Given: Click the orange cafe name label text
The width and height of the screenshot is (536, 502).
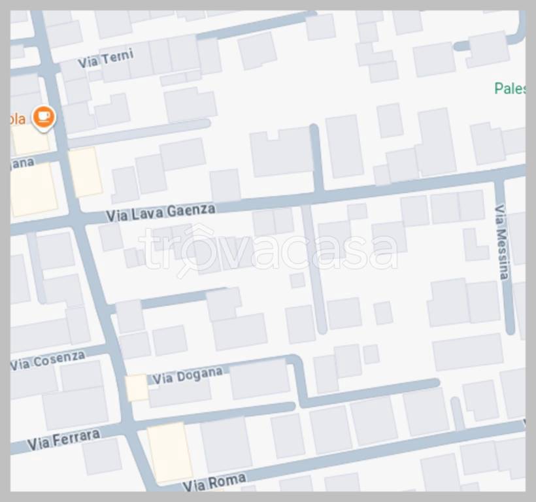Looking at the screenshot, I should click(18, 119).
